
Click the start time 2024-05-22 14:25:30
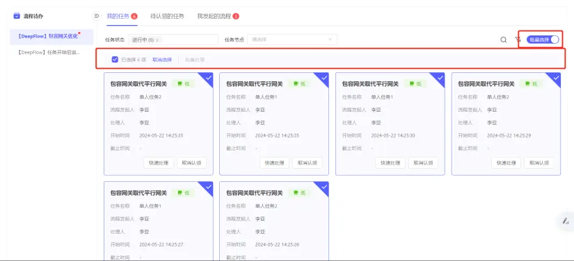(393, 135)
